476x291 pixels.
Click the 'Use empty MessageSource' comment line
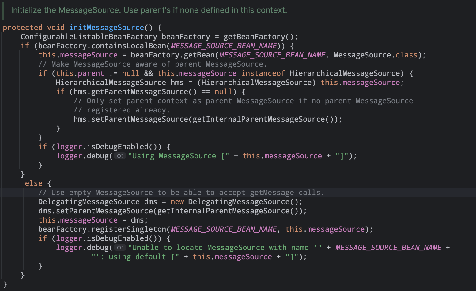pos(181,193)
